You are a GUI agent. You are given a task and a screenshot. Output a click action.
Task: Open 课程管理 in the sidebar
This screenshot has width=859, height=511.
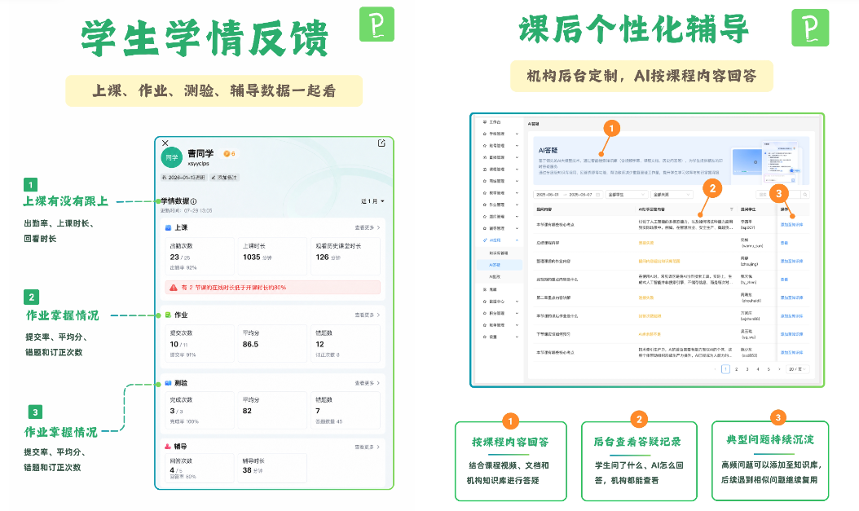point(499,170)
